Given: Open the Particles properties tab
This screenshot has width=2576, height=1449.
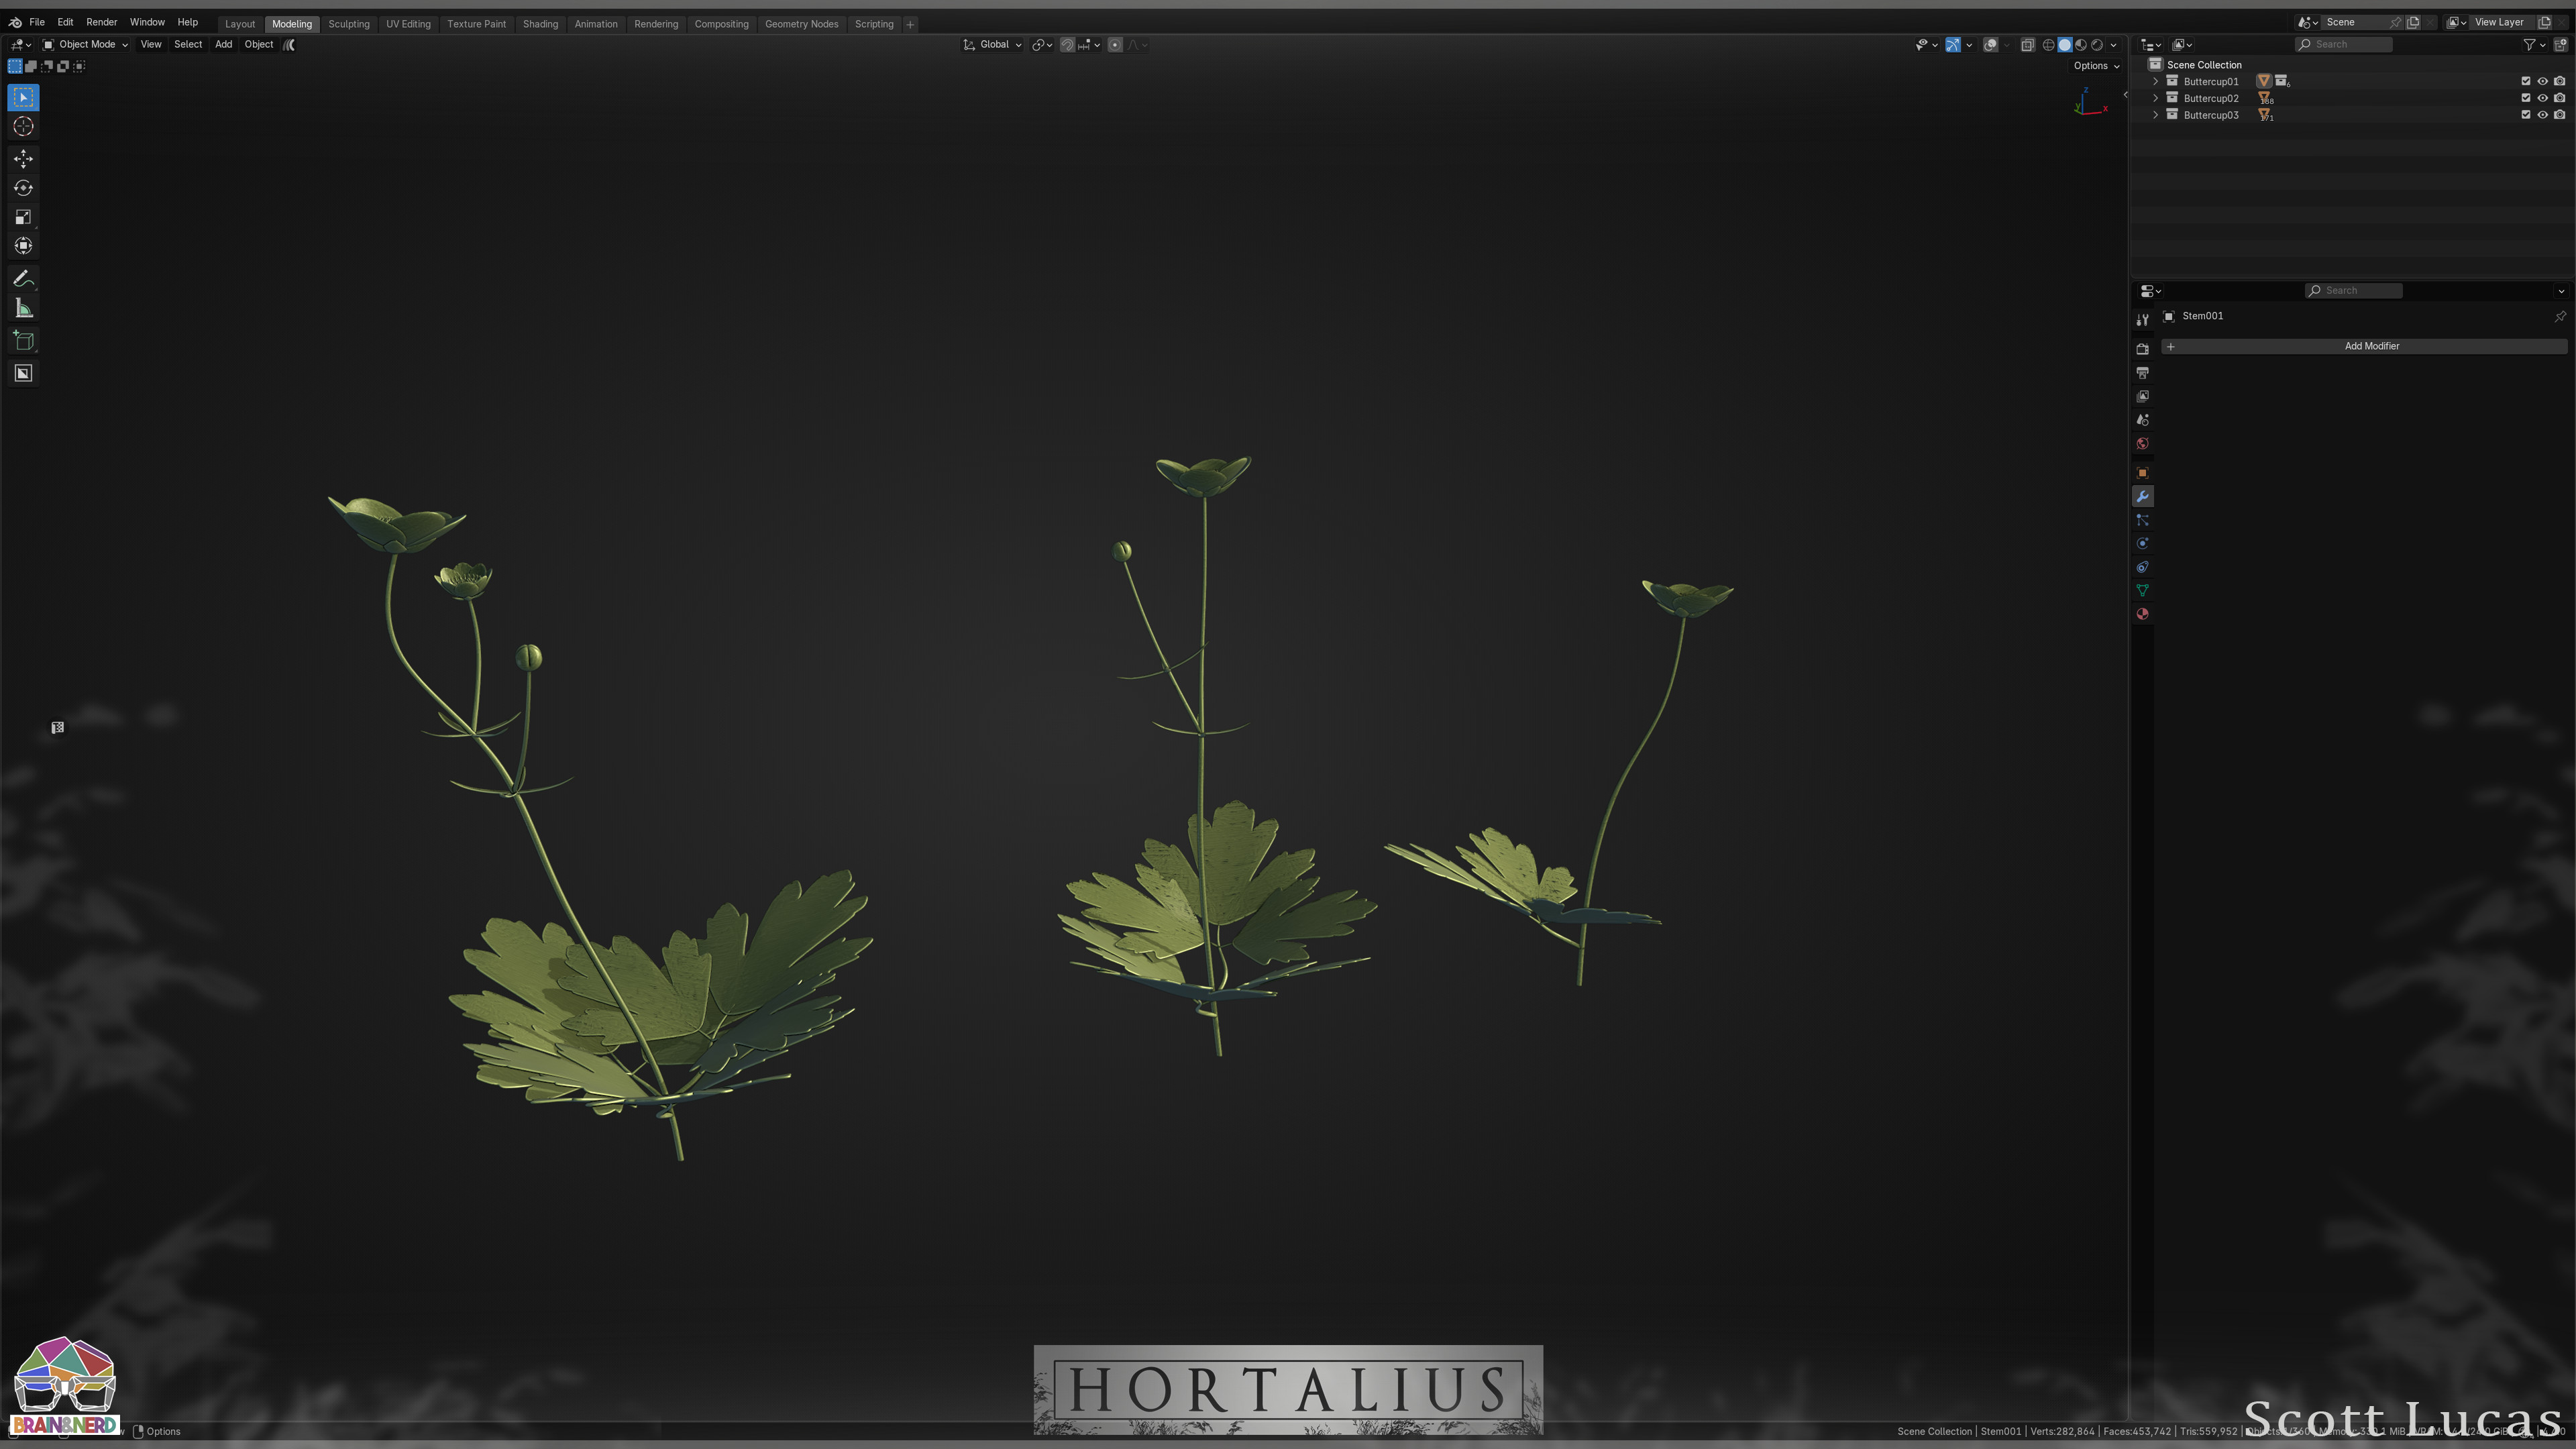Looking at the screenshot, I should [2142, 520].
